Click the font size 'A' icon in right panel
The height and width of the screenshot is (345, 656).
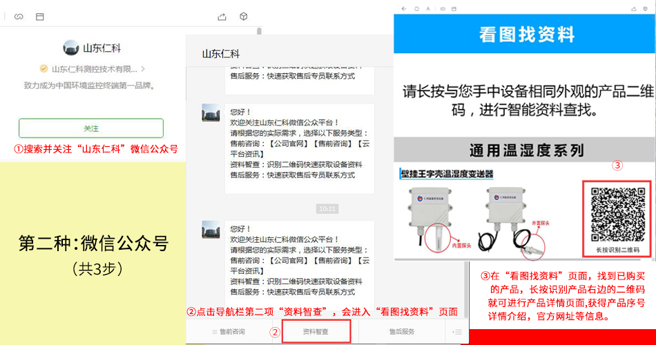click(x=427, y=8)
